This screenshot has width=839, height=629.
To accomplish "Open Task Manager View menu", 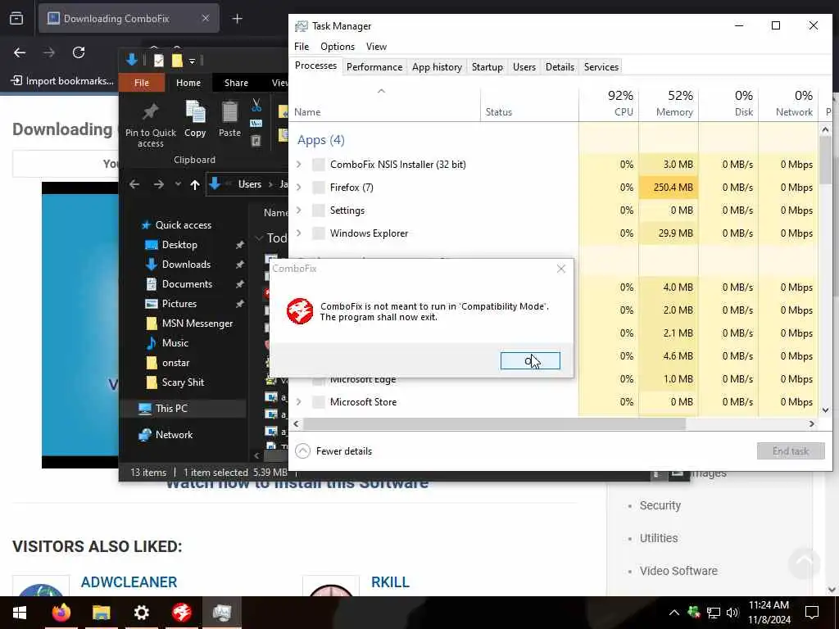I will pyautogui.click(x=376, y=47).
